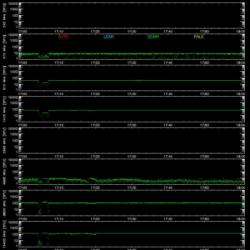The width and height of the screenshot is (250, 250).
Task: Click the 17:40 tick label under the 1415 MHz plot
Action: click(168, 125)
